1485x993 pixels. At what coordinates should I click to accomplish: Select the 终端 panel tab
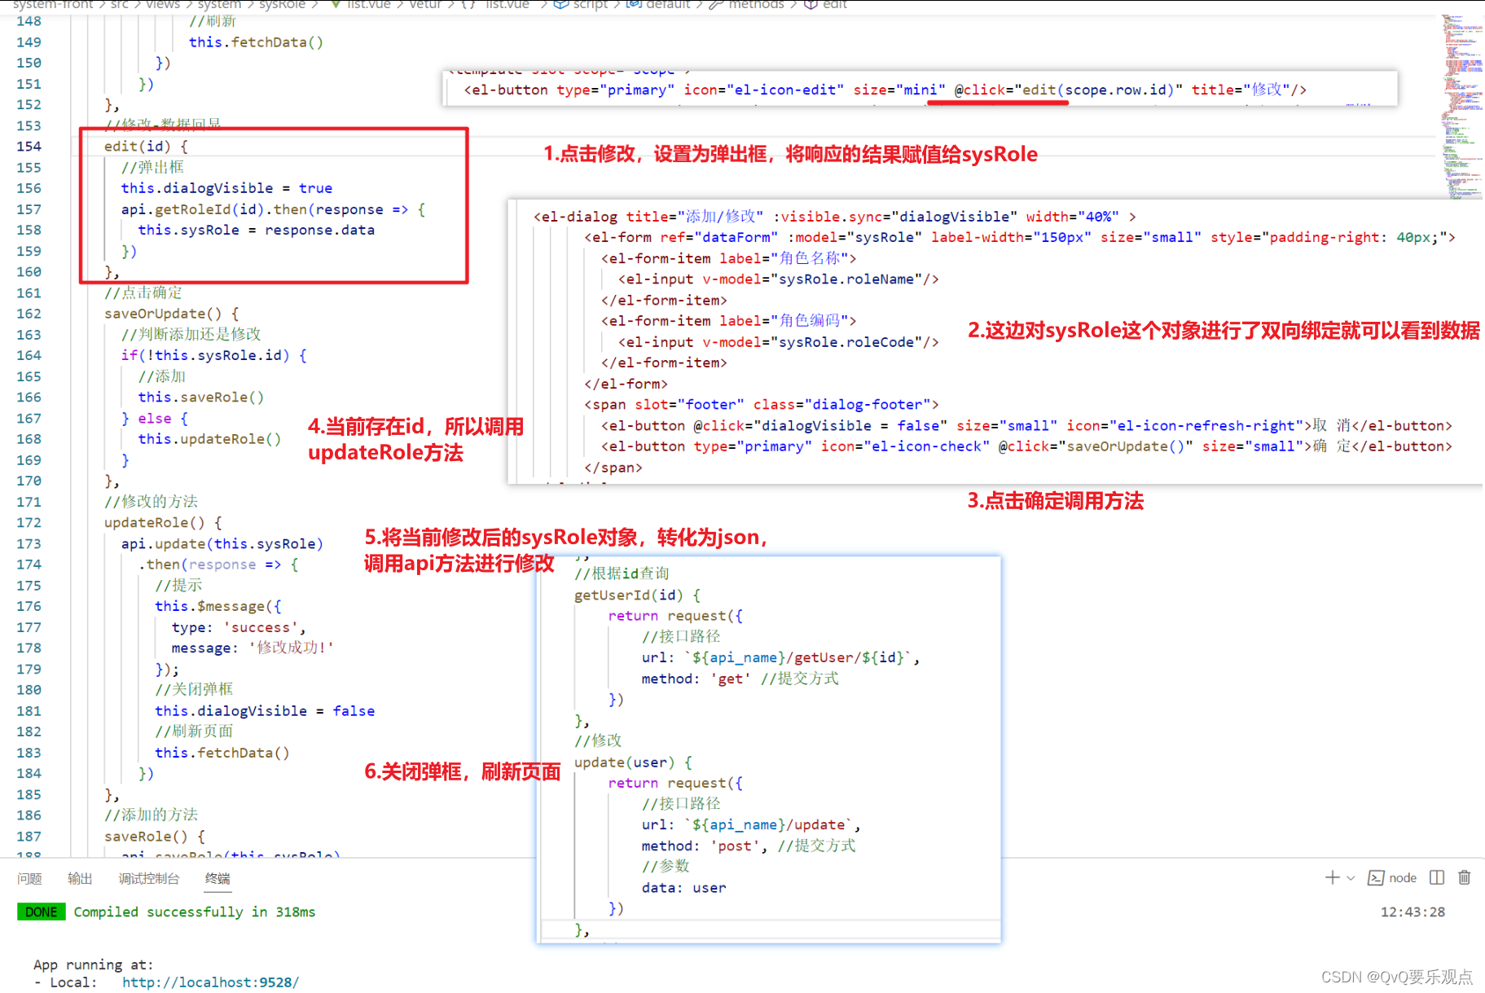(x=217, y=878)
